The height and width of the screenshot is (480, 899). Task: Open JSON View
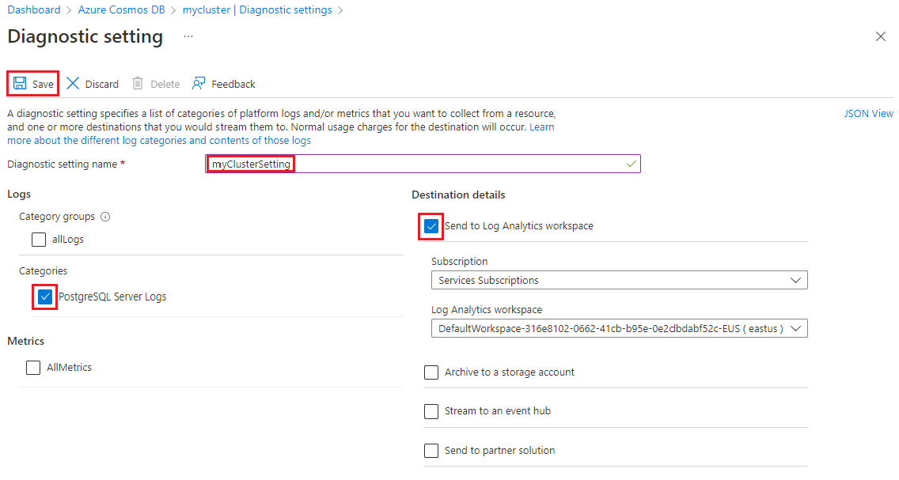pyautogui.click(x=868, y=113)
